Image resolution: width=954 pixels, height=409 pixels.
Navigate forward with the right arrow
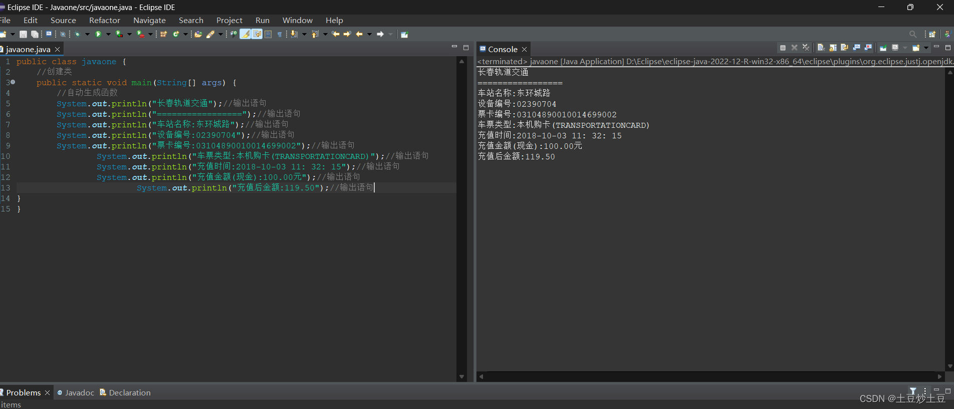click(380, 34)
